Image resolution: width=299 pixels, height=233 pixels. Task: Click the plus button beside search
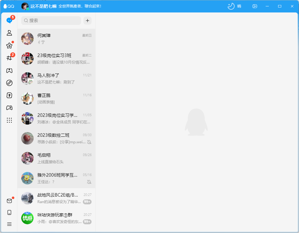tap(88, 21)
